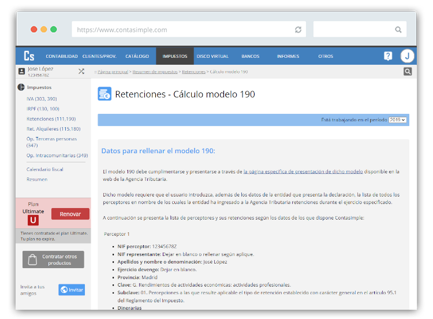
Task: Click the magnifier search icon in breadcrumb bar
Action: pyautogui.click(x=408, y=72)
